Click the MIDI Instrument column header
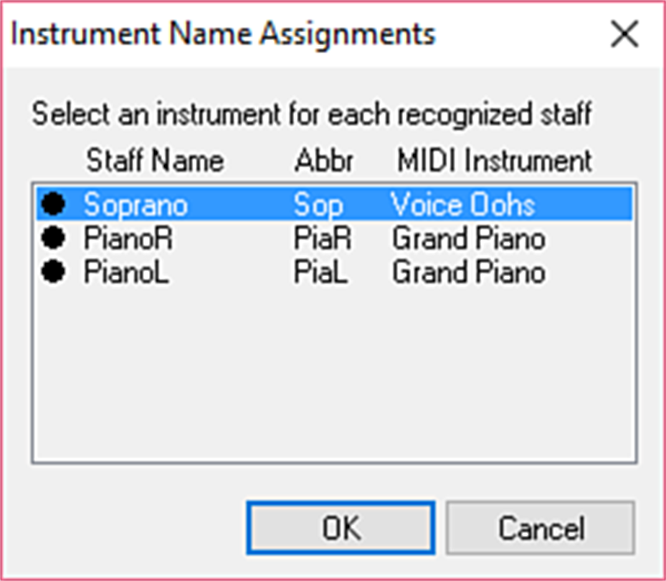The height and width of the screenshot is (581, 666). pos(495,161)
